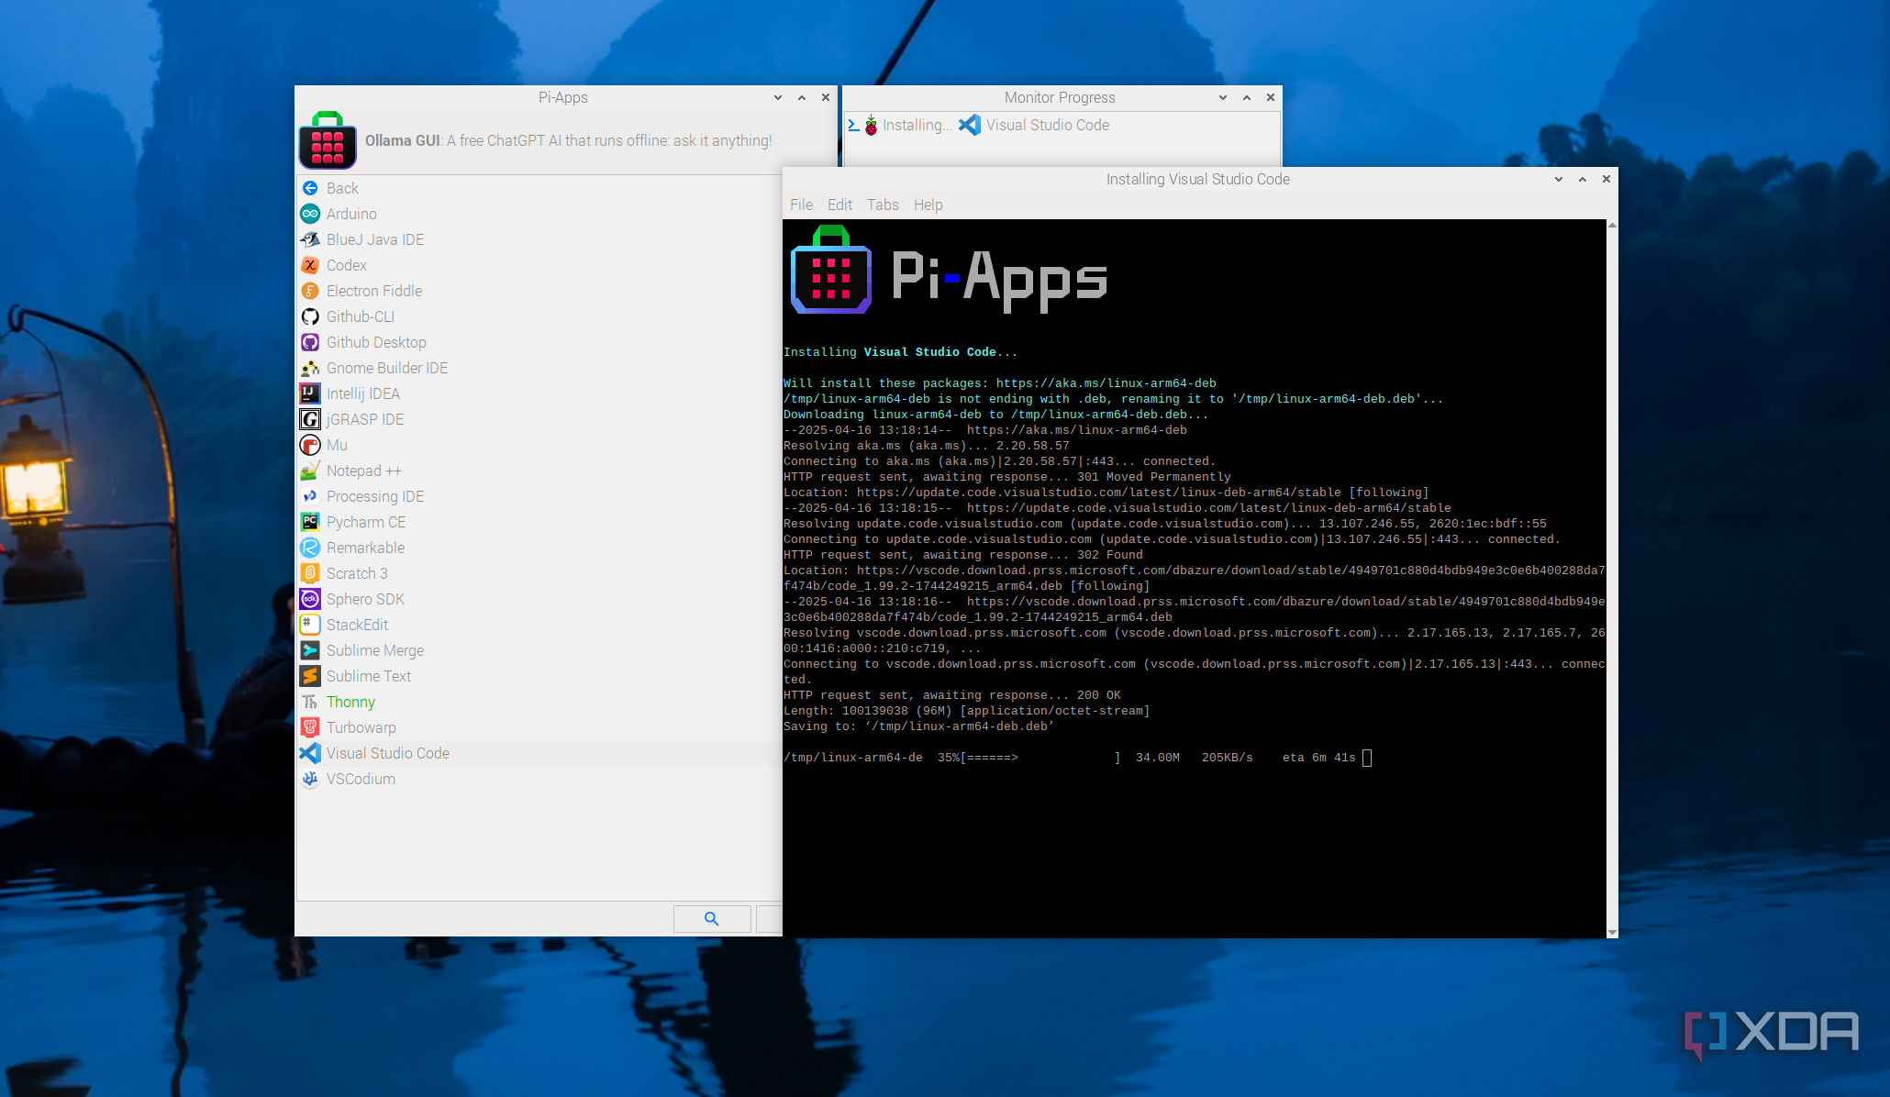
Task: Open the Pycharm CE entry icon
Action: [310, 522]
